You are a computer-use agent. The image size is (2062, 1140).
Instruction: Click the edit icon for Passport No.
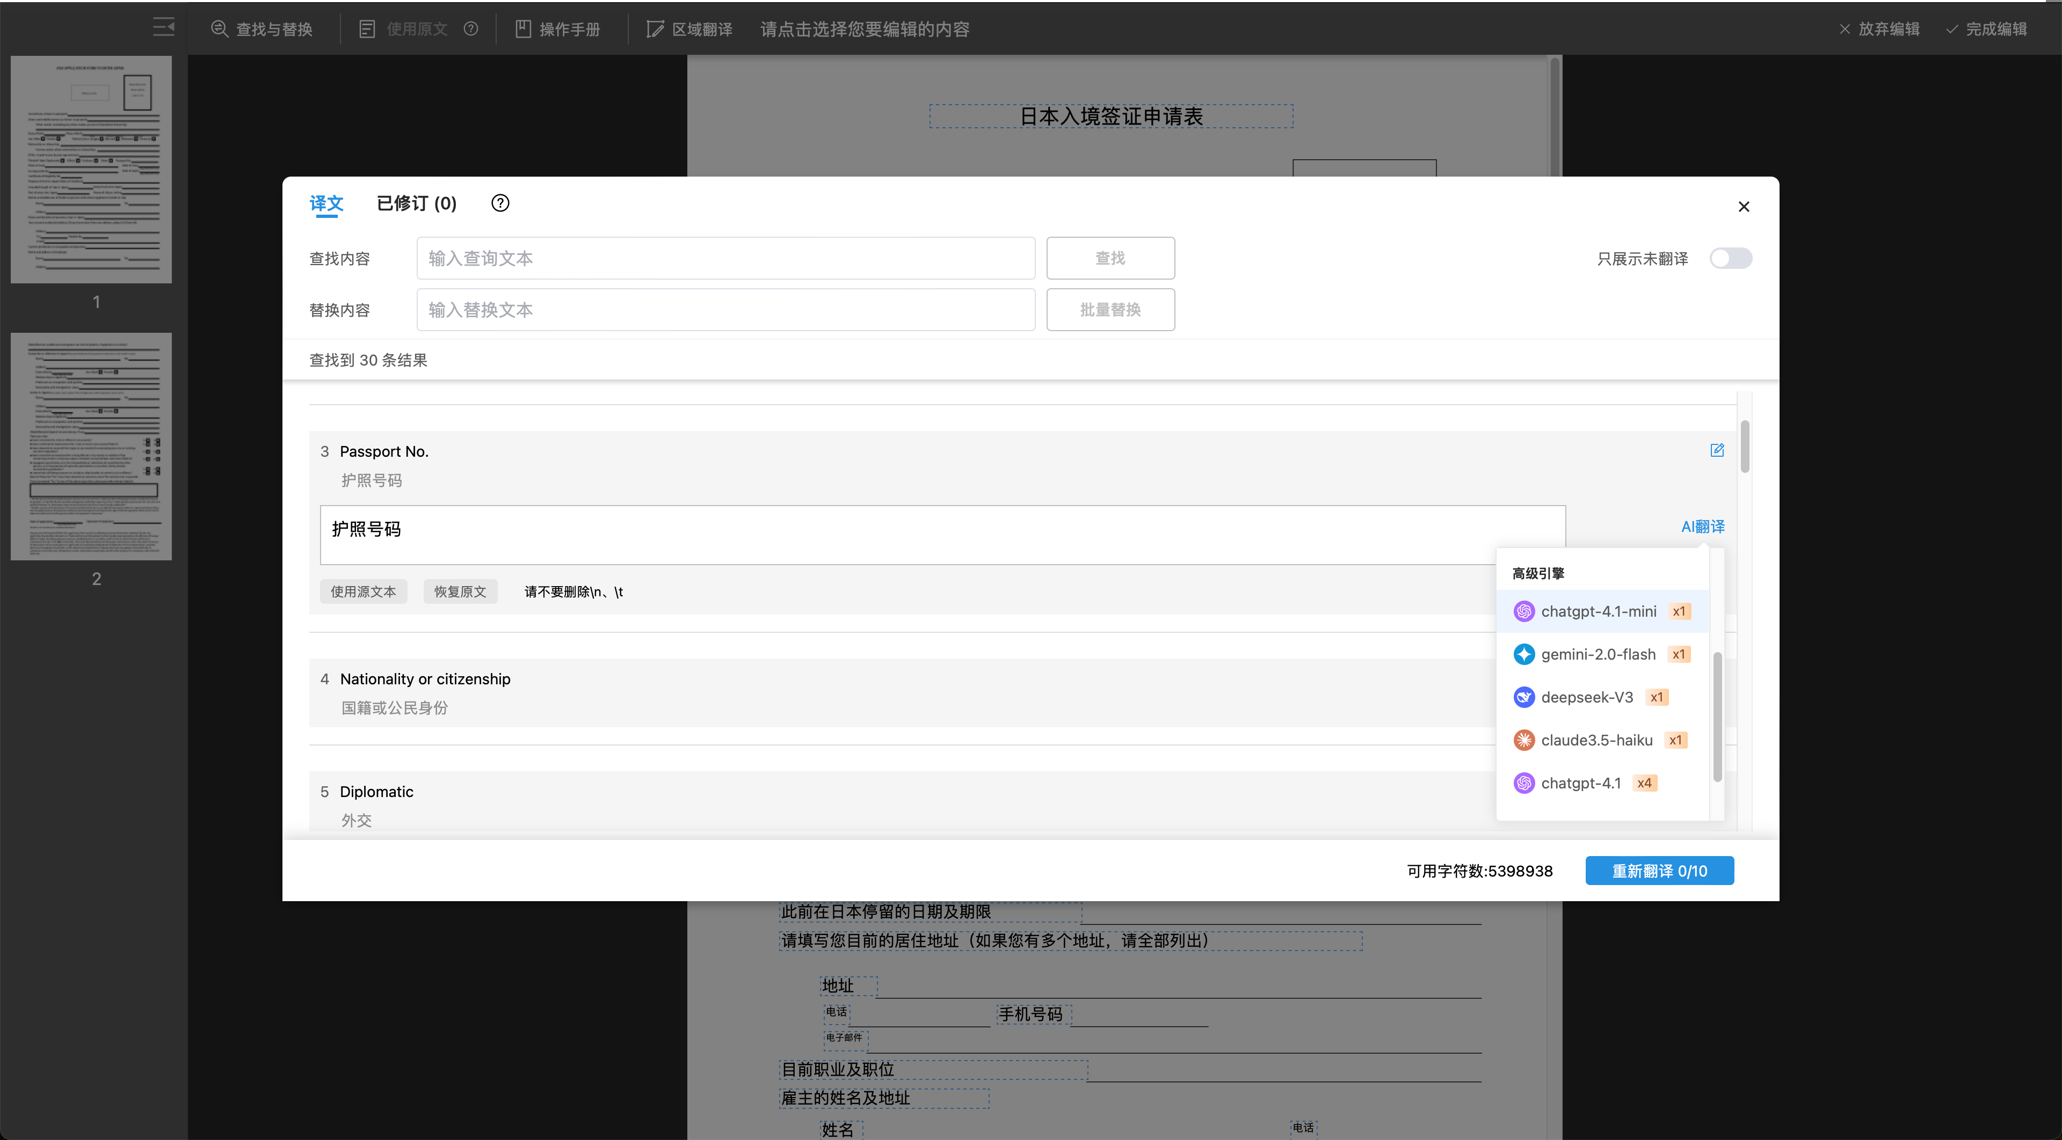click(x=1716, y=450)
